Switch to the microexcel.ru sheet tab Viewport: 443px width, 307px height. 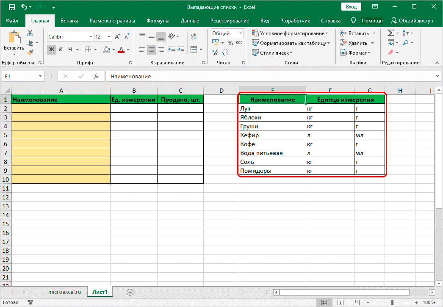[64, 292]
